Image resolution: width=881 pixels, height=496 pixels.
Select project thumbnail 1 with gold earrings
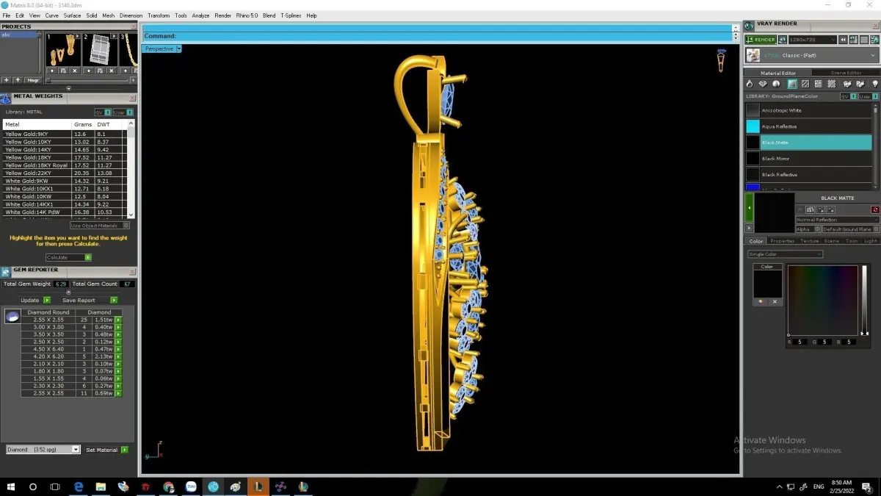point(62,49)
